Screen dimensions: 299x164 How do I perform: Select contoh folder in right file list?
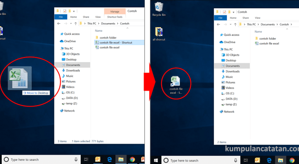(265, 39)
